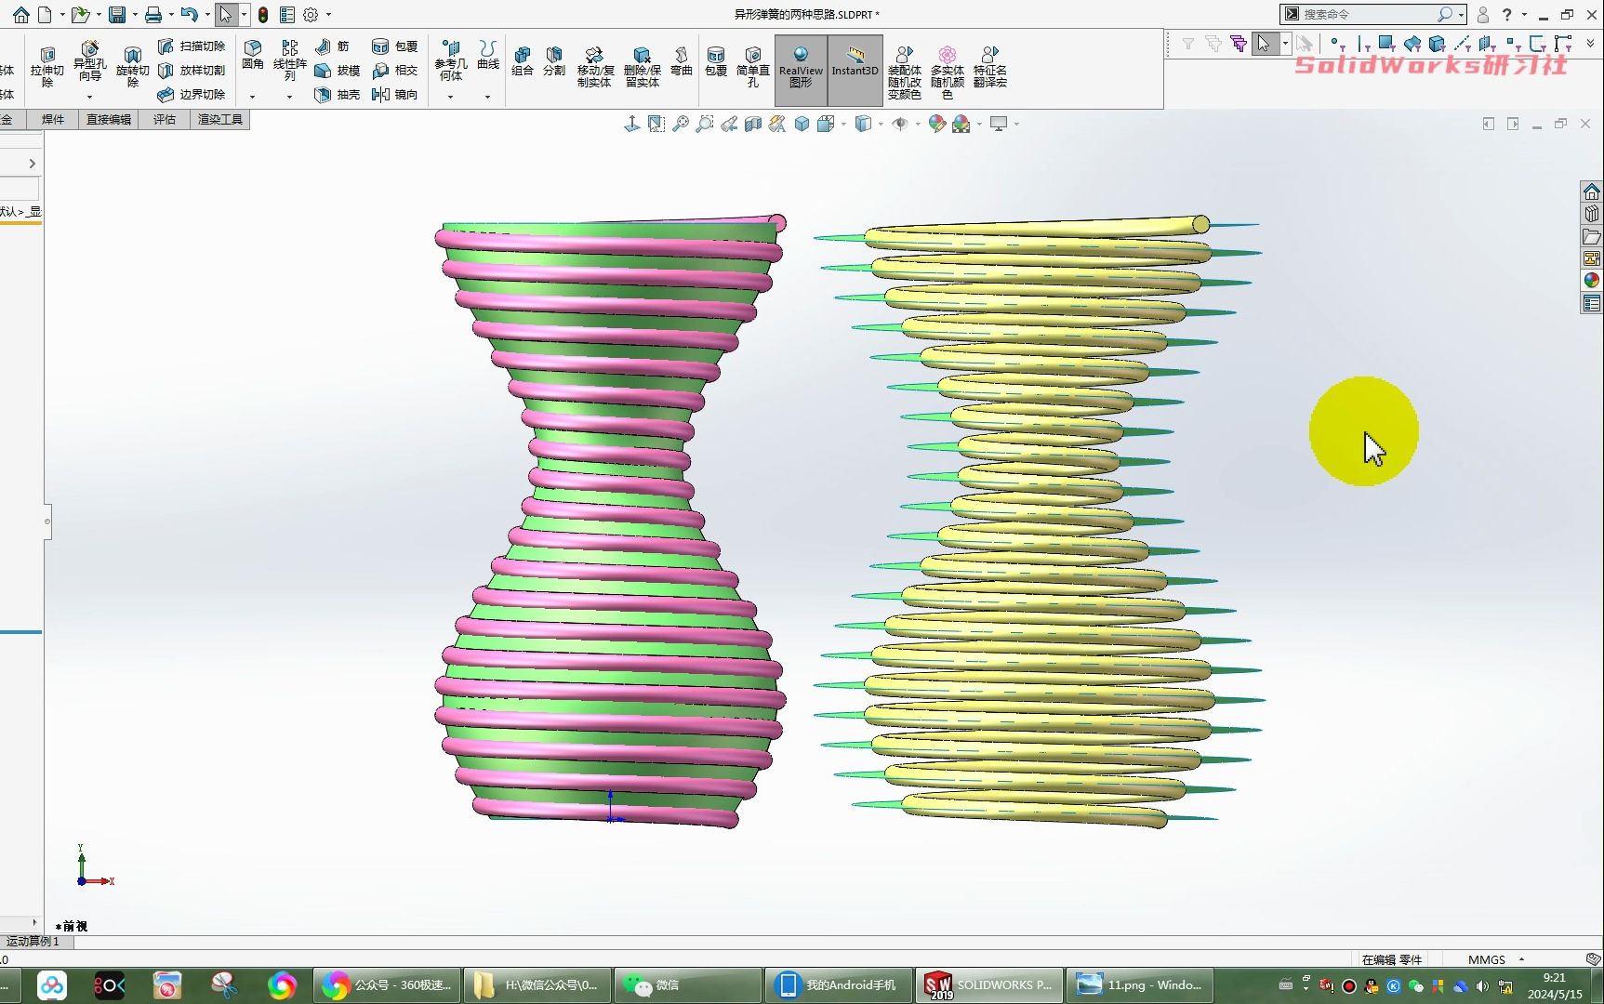Open the 运动算例1 tab
This screenshot has height=1004, width=1604.
pyautogui.click(x=33, y=942)
